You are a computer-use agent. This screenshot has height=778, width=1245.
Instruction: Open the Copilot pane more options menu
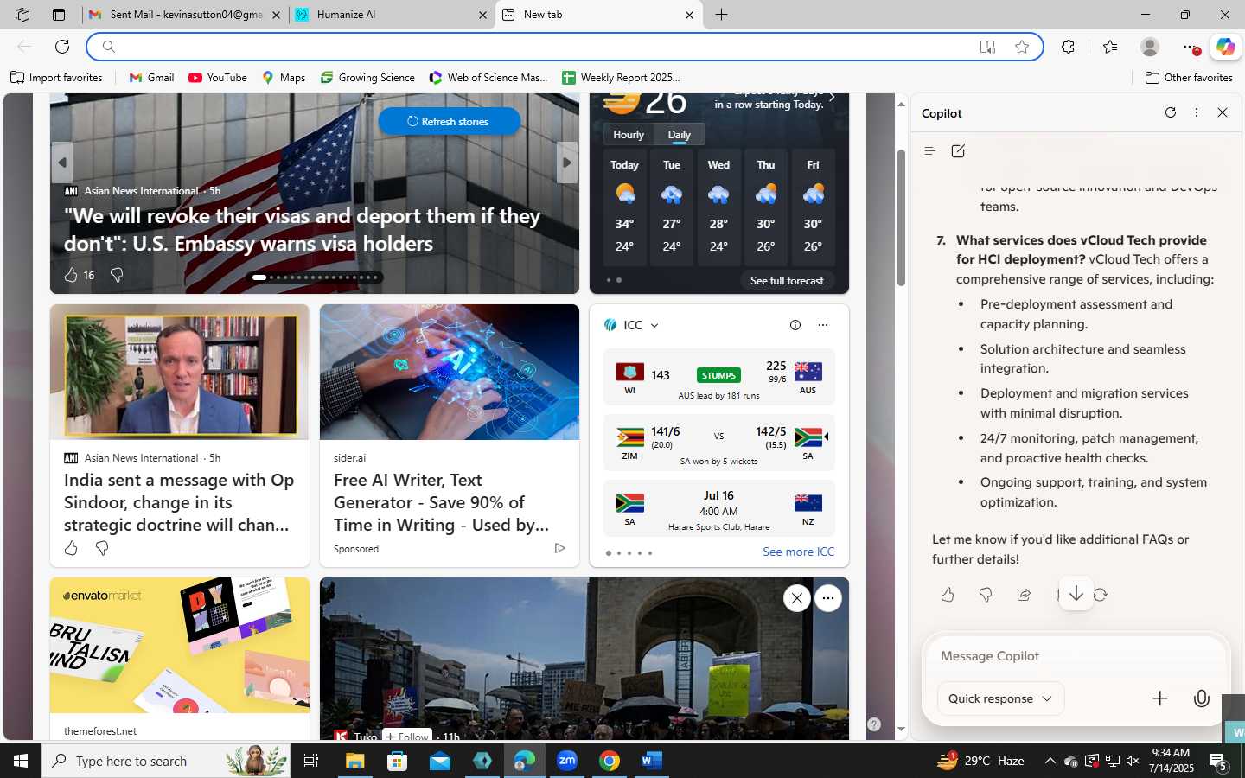tap(1197, 112)
